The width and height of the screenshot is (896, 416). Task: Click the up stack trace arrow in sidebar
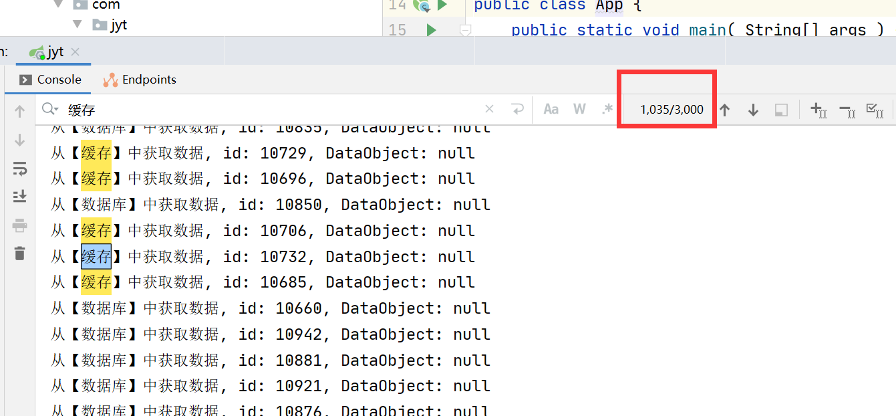pos(19,112)
